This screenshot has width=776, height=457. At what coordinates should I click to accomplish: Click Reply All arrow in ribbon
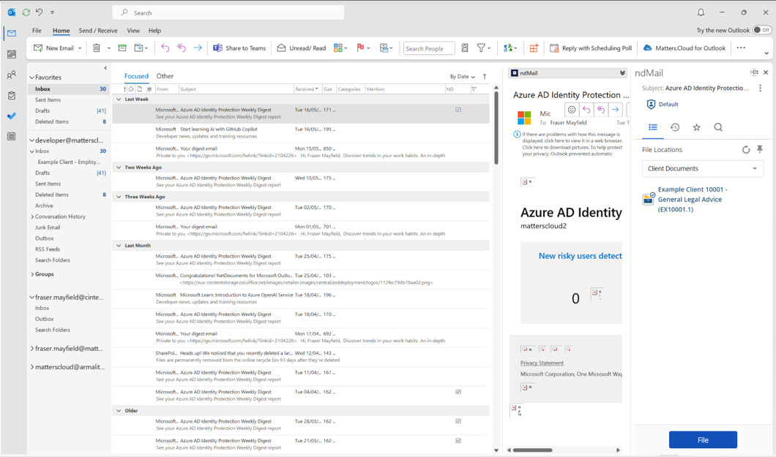pyautogui.click(x=181, y=48)
